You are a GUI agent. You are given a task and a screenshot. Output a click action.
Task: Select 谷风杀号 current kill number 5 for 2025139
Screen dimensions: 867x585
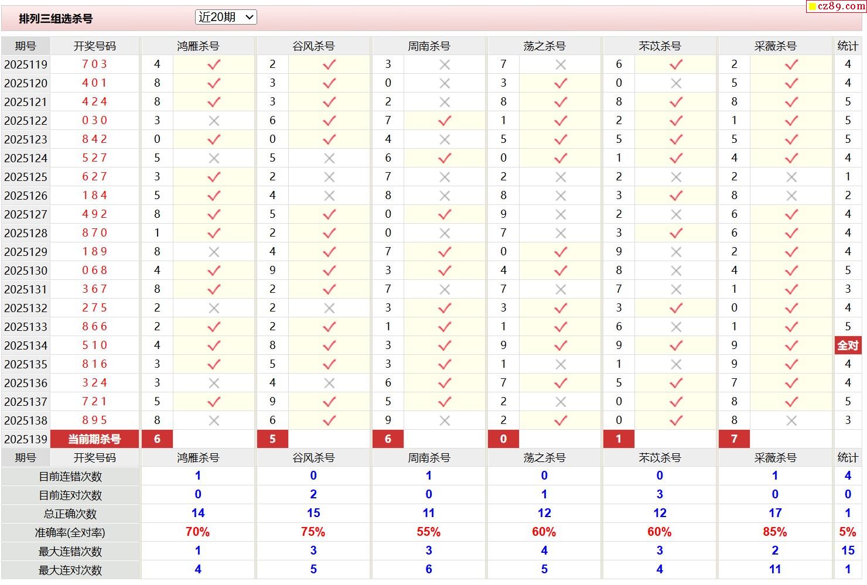coord(272,439)
